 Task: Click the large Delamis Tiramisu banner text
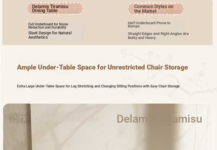click(159, 119)
